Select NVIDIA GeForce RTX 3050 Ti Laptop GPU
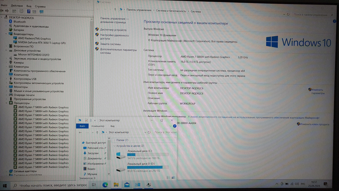Screen dimensions: 339x191 (42, 43)
